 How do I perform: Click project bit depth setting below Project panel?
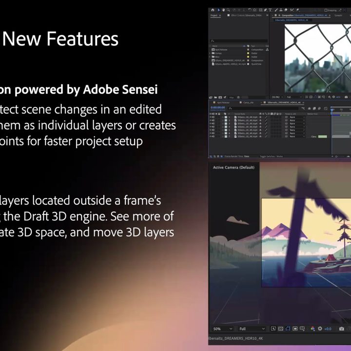(232, 97)
